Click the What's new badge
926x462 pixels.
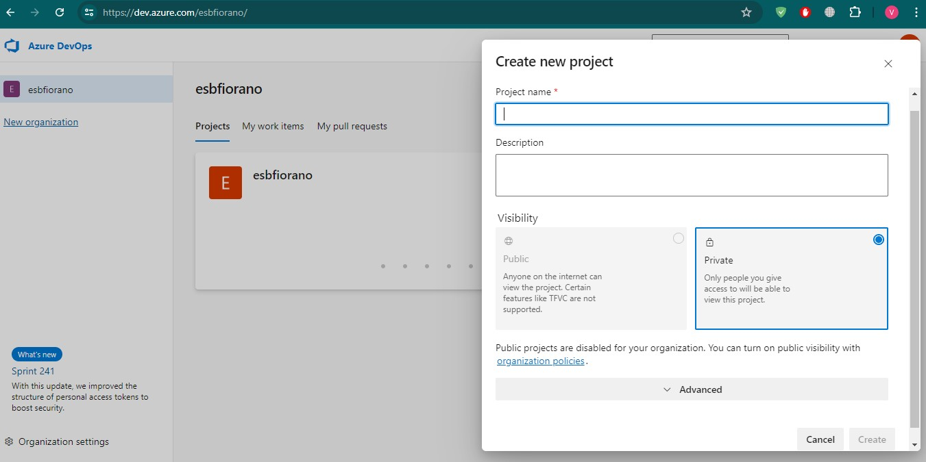[x=37, y=355]
